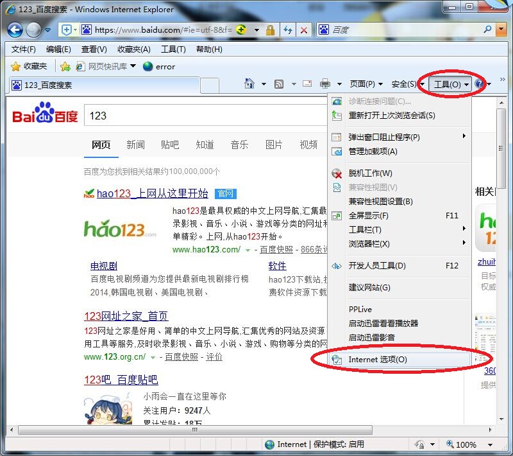Viewport: 513px width, 456px height.
Task: Click the Print icon
Action: [x=325, y=84]
